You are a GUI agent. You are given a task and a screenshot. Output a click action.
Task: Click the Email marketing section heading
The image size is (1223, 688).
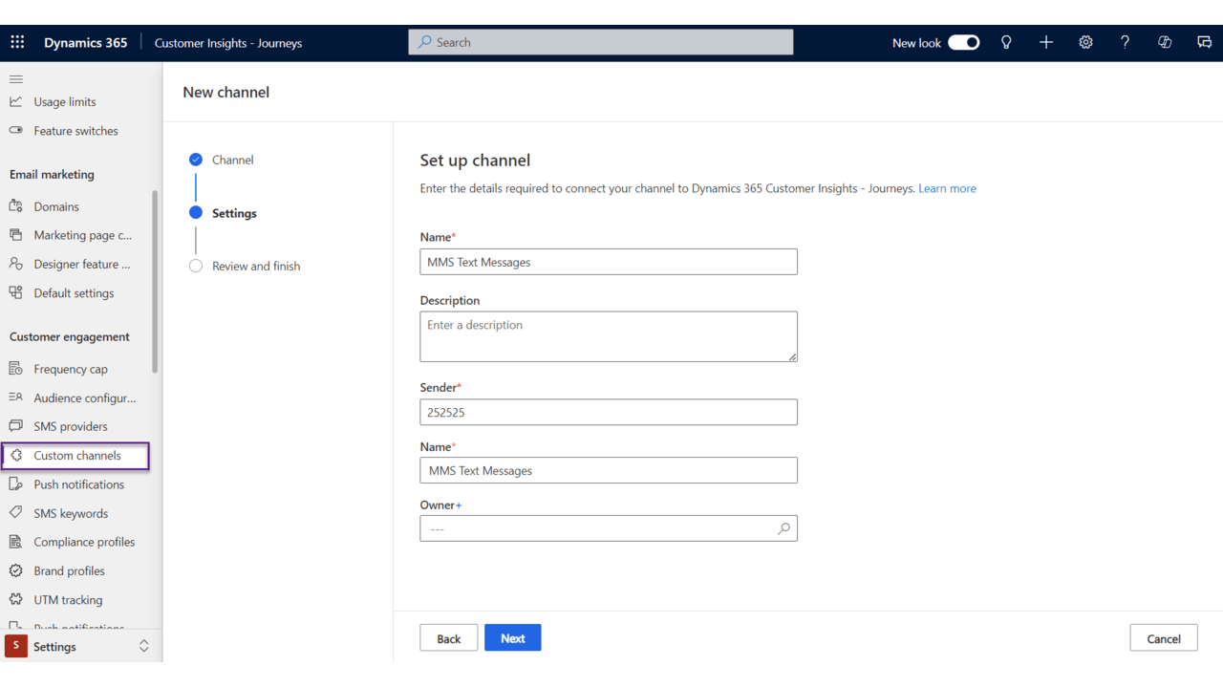point(52,174)
